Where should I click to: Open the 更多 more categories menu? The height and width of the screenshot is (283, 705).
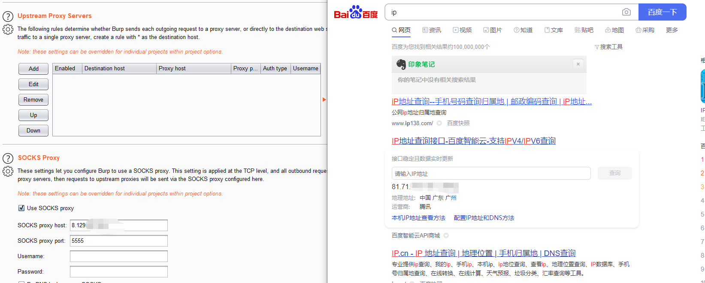pyautogui.click(x=672, y=30)
